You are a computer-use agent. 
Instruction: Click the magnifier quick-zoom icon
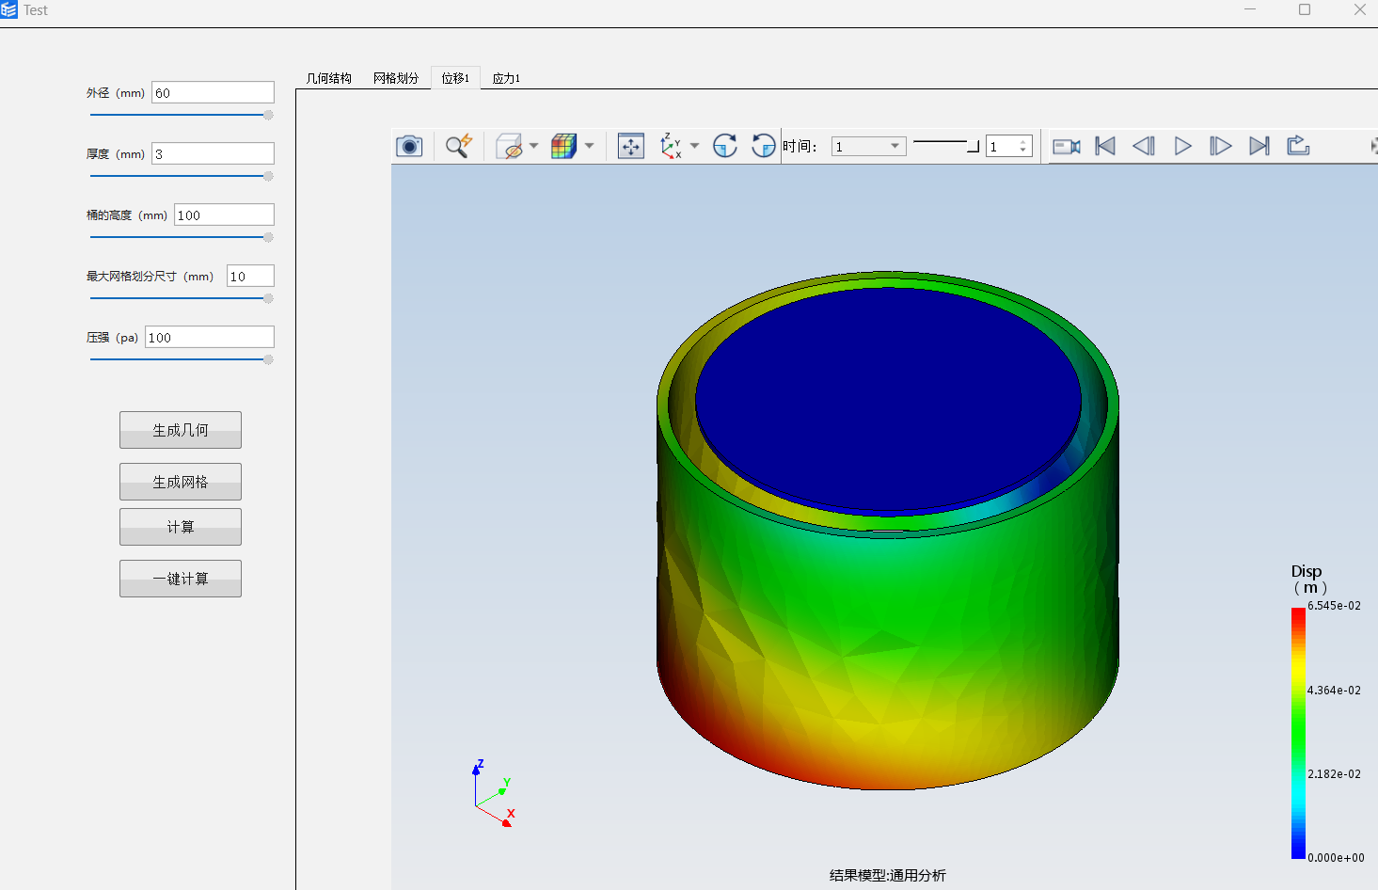tap(458, 146)
